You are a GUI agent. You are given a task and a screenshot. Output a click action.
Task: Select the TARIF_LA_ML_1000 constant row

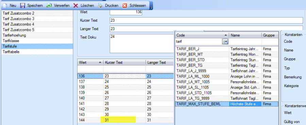pyautogui.click(x=226, y=77)
